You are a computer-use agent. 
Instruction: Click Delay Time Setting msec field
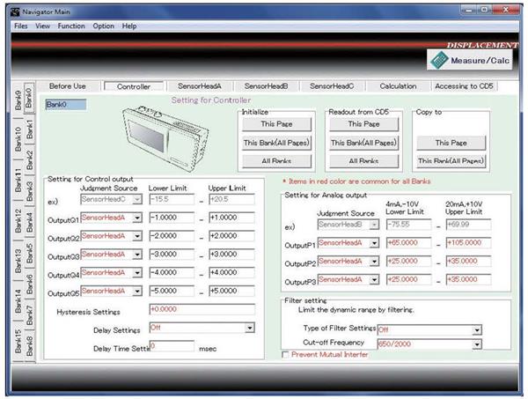tap(172, 346)
